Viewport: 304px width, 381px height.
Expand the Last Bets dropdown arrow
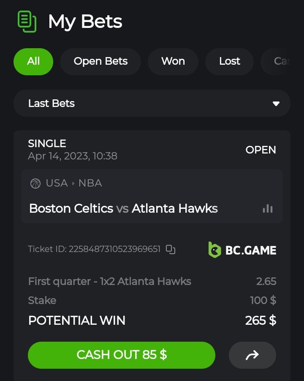(276, 104)
